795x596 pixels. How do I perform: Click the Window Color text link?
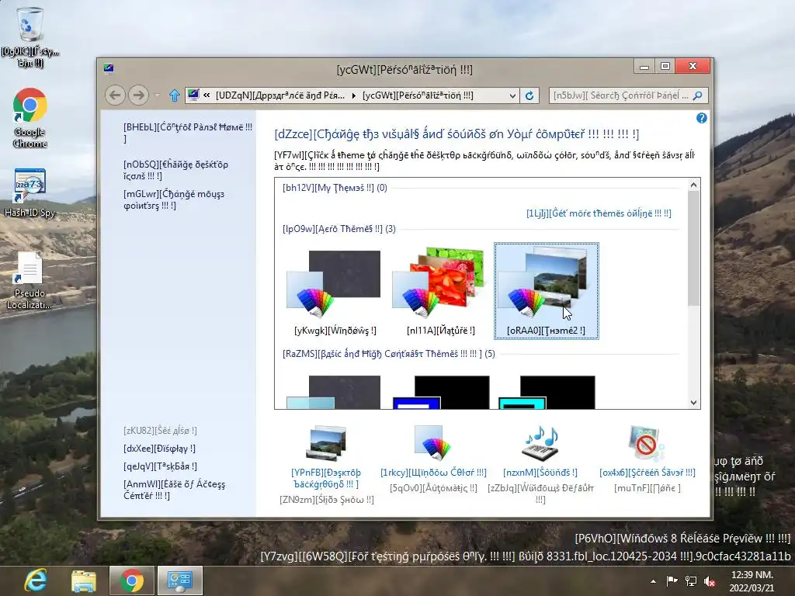pos(433,473)
